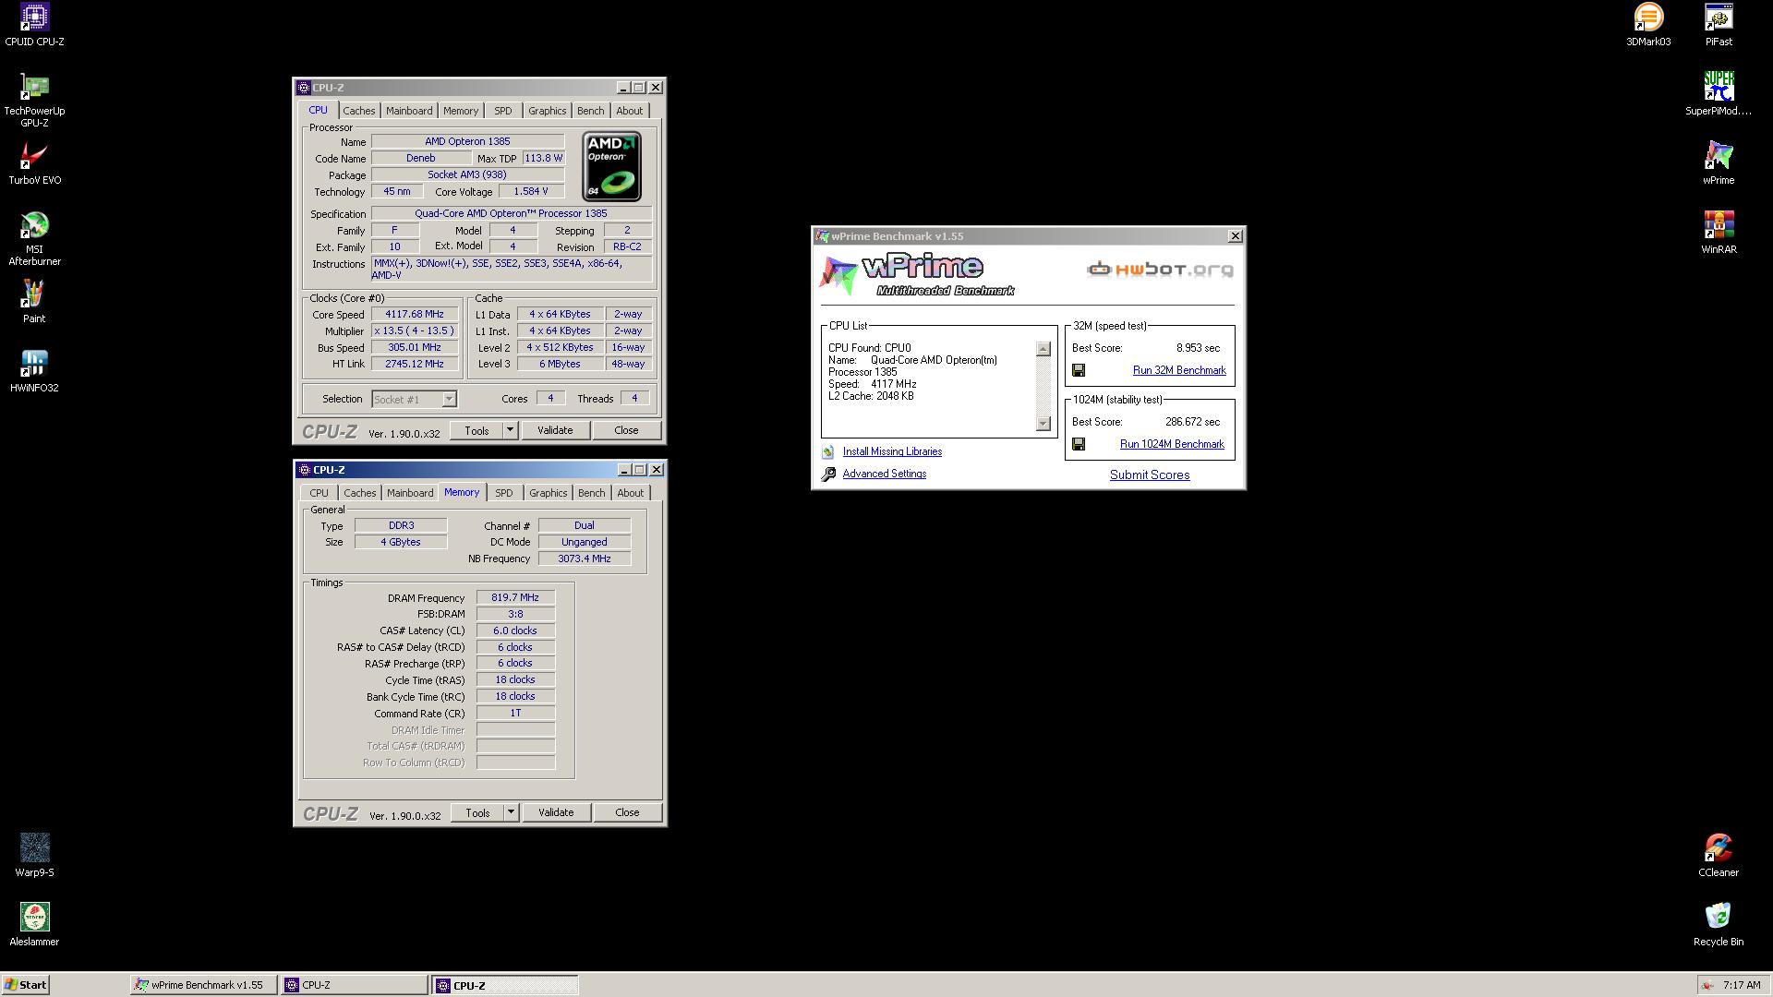Click Validate in bottom CPU-Z window

[556, 812]
